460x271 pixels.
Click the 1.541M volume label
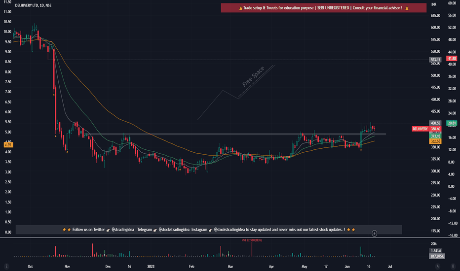pyautogui.click(x=436, y=251)
